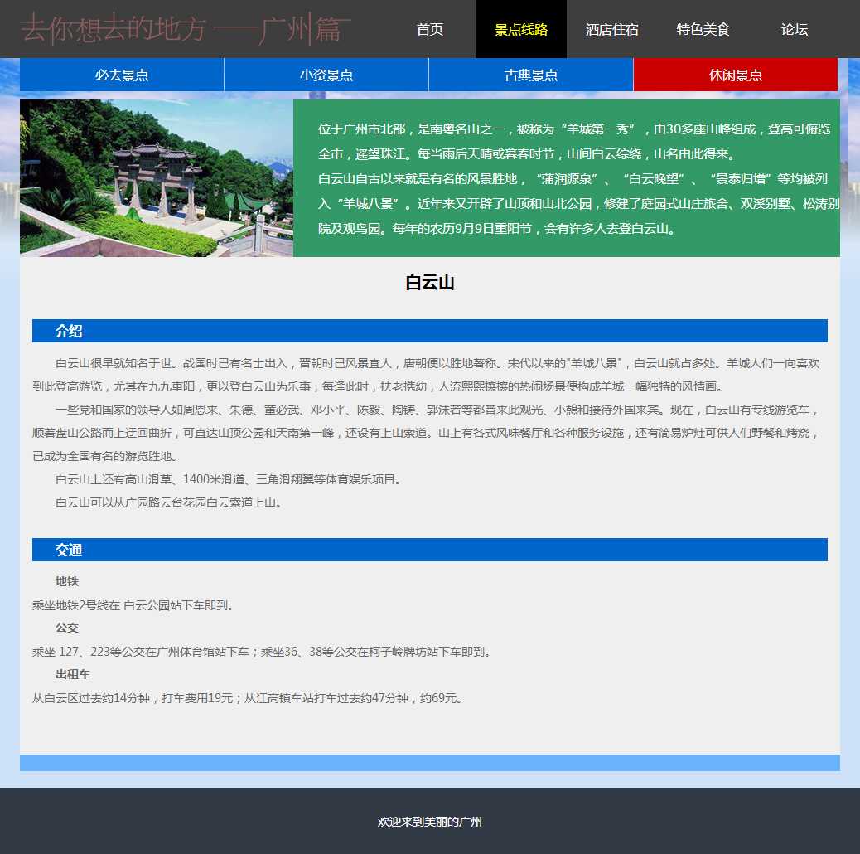Click the light blue bar above the footer

(x=430, y=763)
